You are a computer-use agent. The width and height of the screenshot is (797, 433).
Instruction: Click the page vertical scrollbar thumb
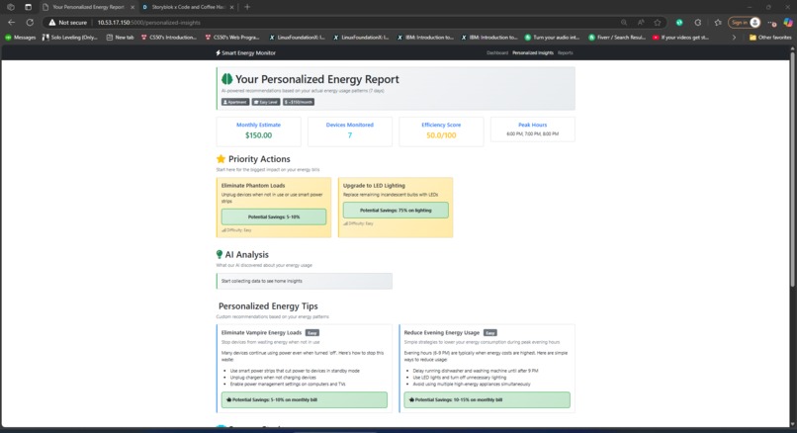point(792,168)
